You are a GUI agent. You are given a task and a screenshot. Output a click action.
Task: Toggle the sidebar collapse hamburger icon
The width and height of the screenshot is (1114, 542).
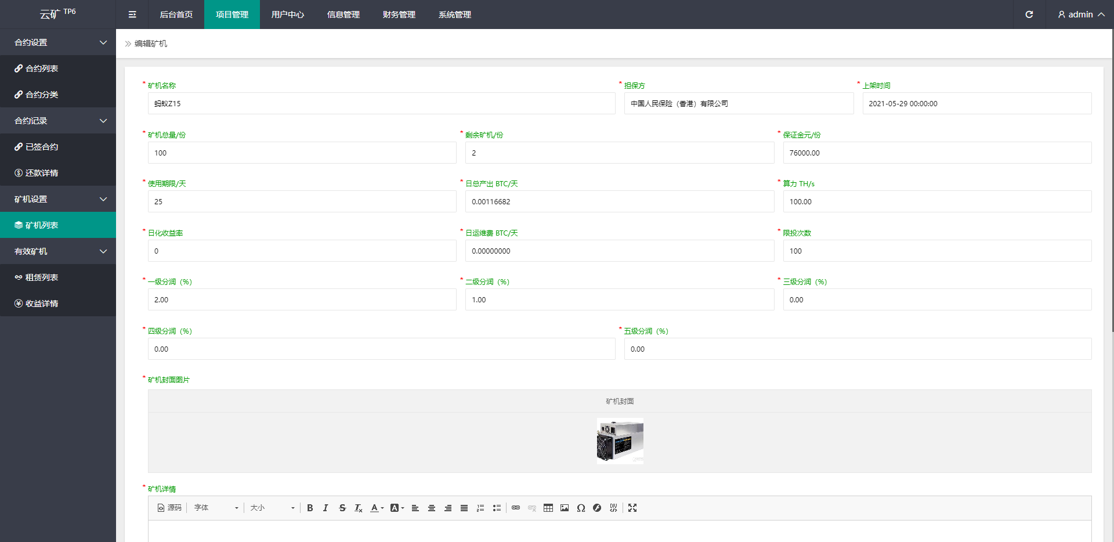132,15
